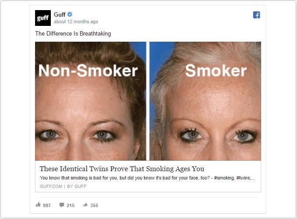Click the #twins hashtag in description
297x219 pixels.
point(244,178)
